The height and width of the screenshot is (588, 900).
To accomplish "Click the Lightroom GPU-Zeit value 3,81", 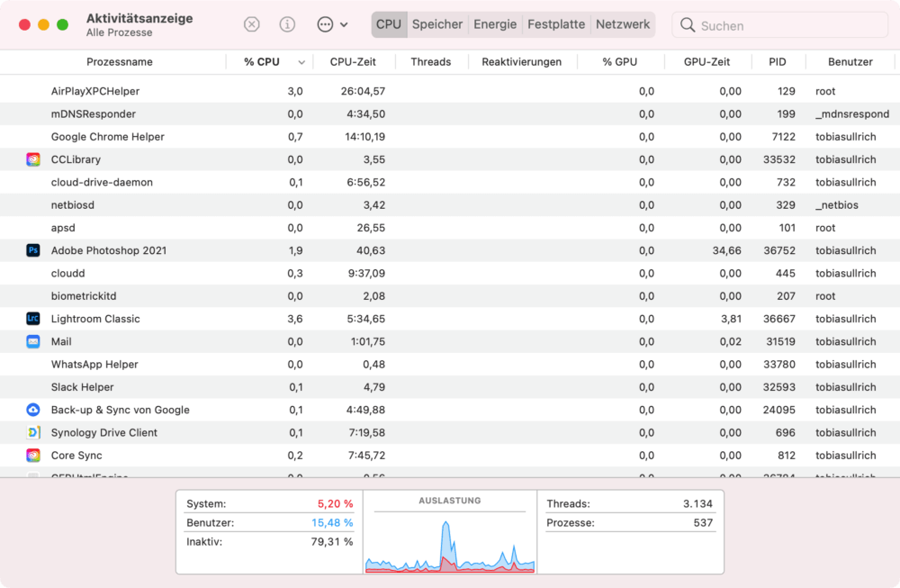I will pos(731,319).
